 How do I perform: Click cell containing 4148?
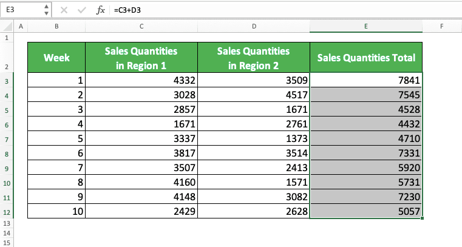[x=141, y=197]
